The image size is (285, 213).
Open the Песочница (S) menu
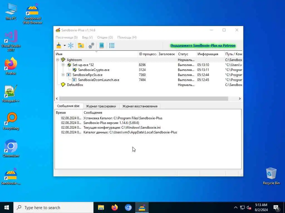click(67, 37)
